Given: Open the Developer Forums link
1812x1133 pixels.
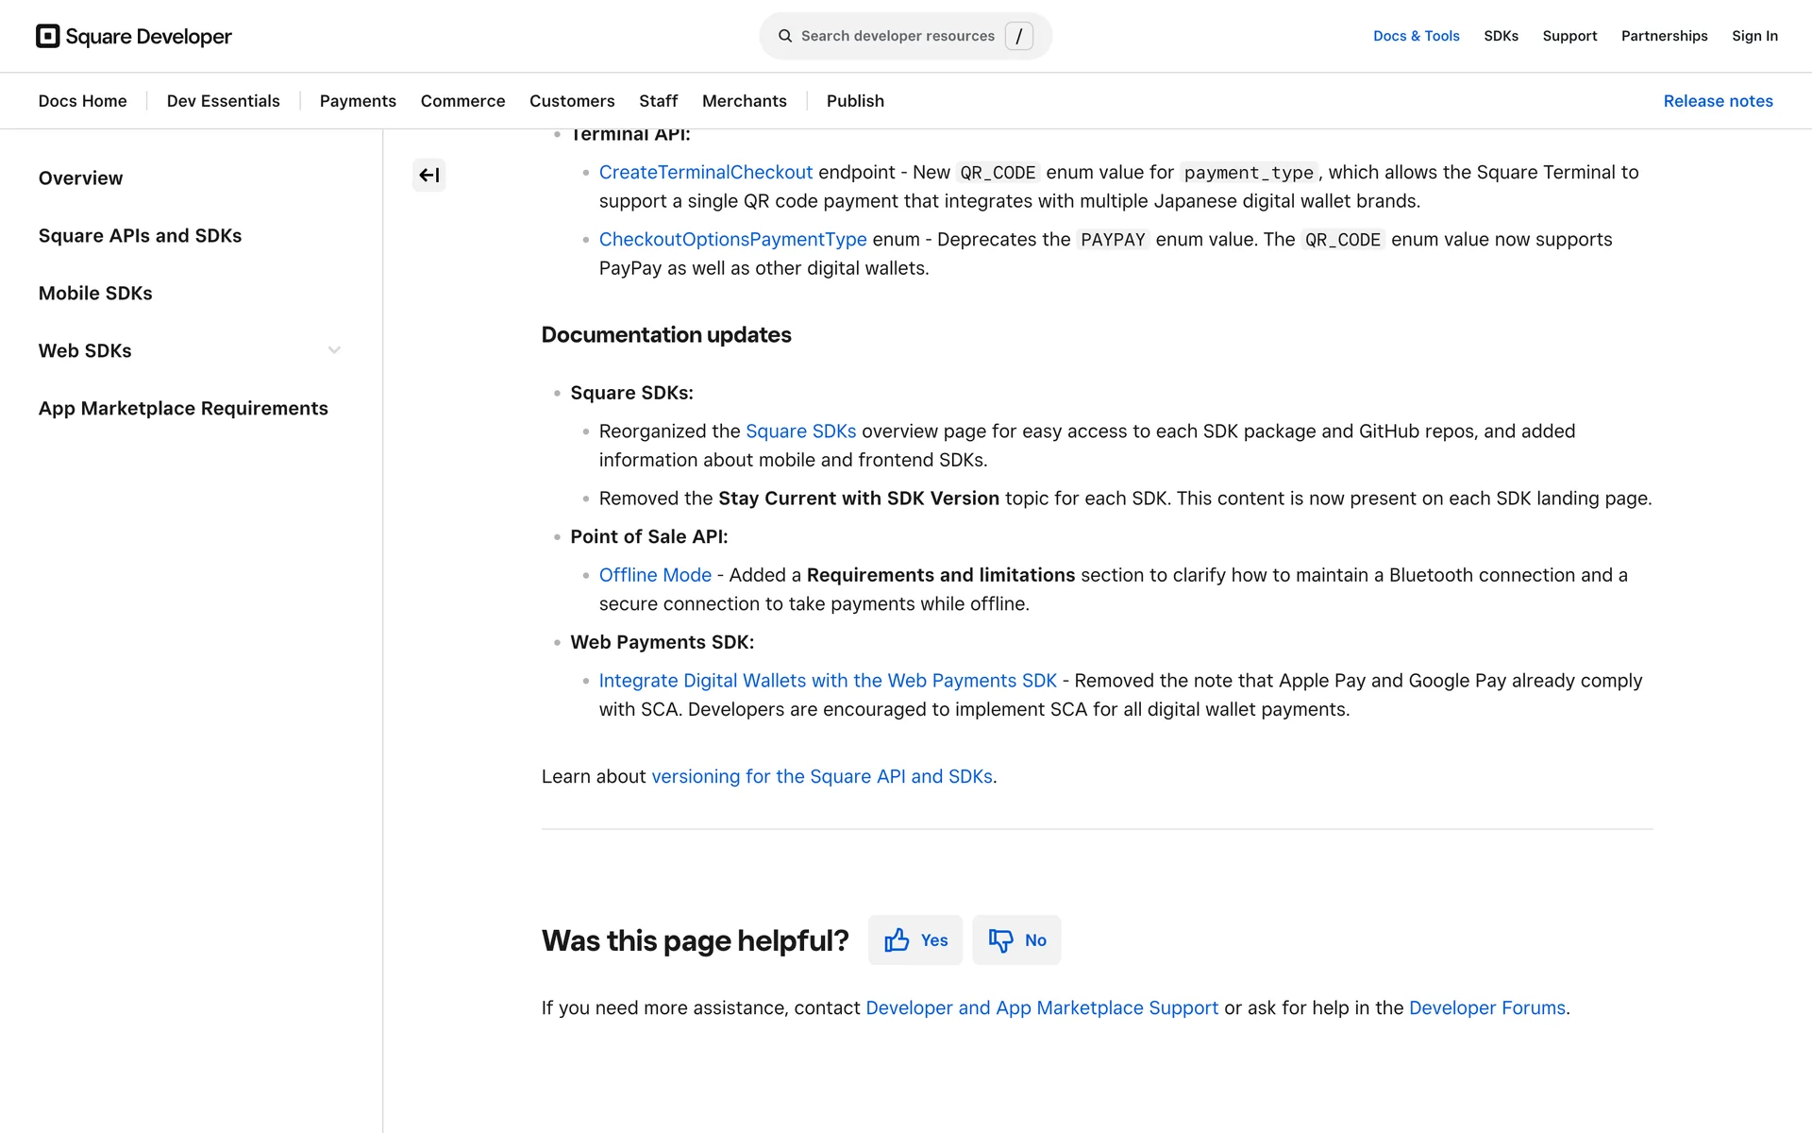Looking at the screenshot, I should [1486, 1007].
